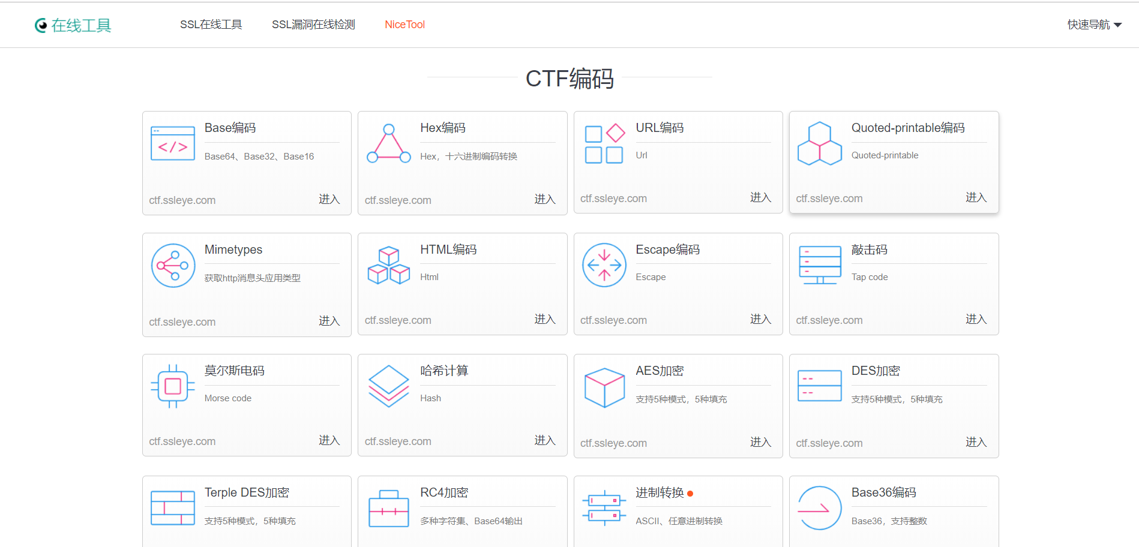Click the 在线工具 site logo
Screen dimensions: 1139x547
tap(73, 25)
